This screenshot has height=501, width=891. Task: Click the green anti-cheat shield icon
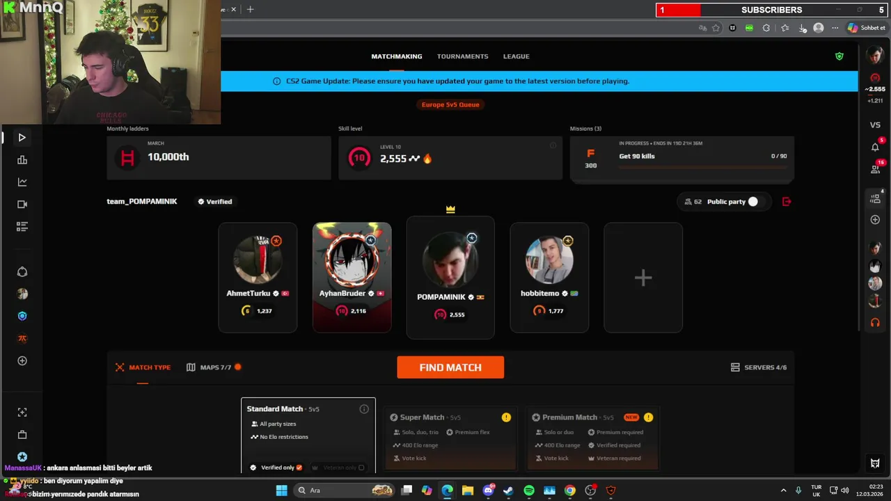[x=839, y=56]
